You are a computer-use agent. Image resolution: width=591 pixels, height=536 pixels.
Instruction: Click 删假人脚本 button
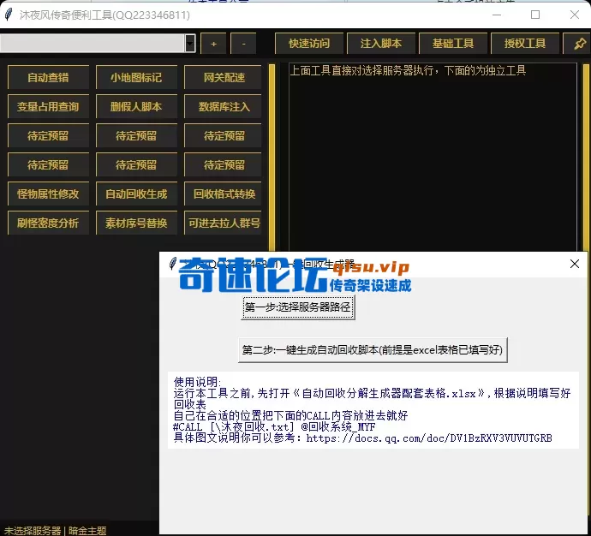(x=136, y=106)
